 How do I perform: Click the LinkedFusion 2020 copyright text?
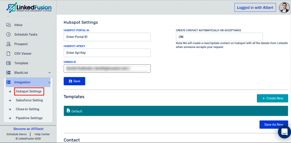pos(28,138)
